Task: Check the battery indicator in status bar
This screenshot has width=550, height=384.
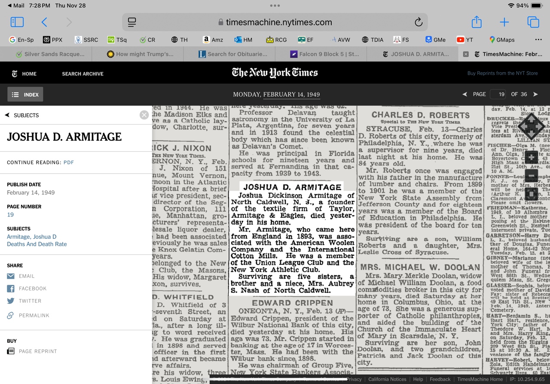Action: click(x=537, y=6)
